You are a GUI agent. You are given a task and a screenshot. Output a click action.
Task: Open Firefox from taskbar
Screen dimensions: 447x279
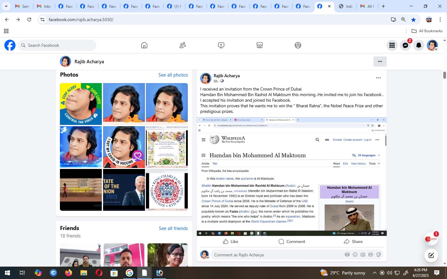(68, 273)
